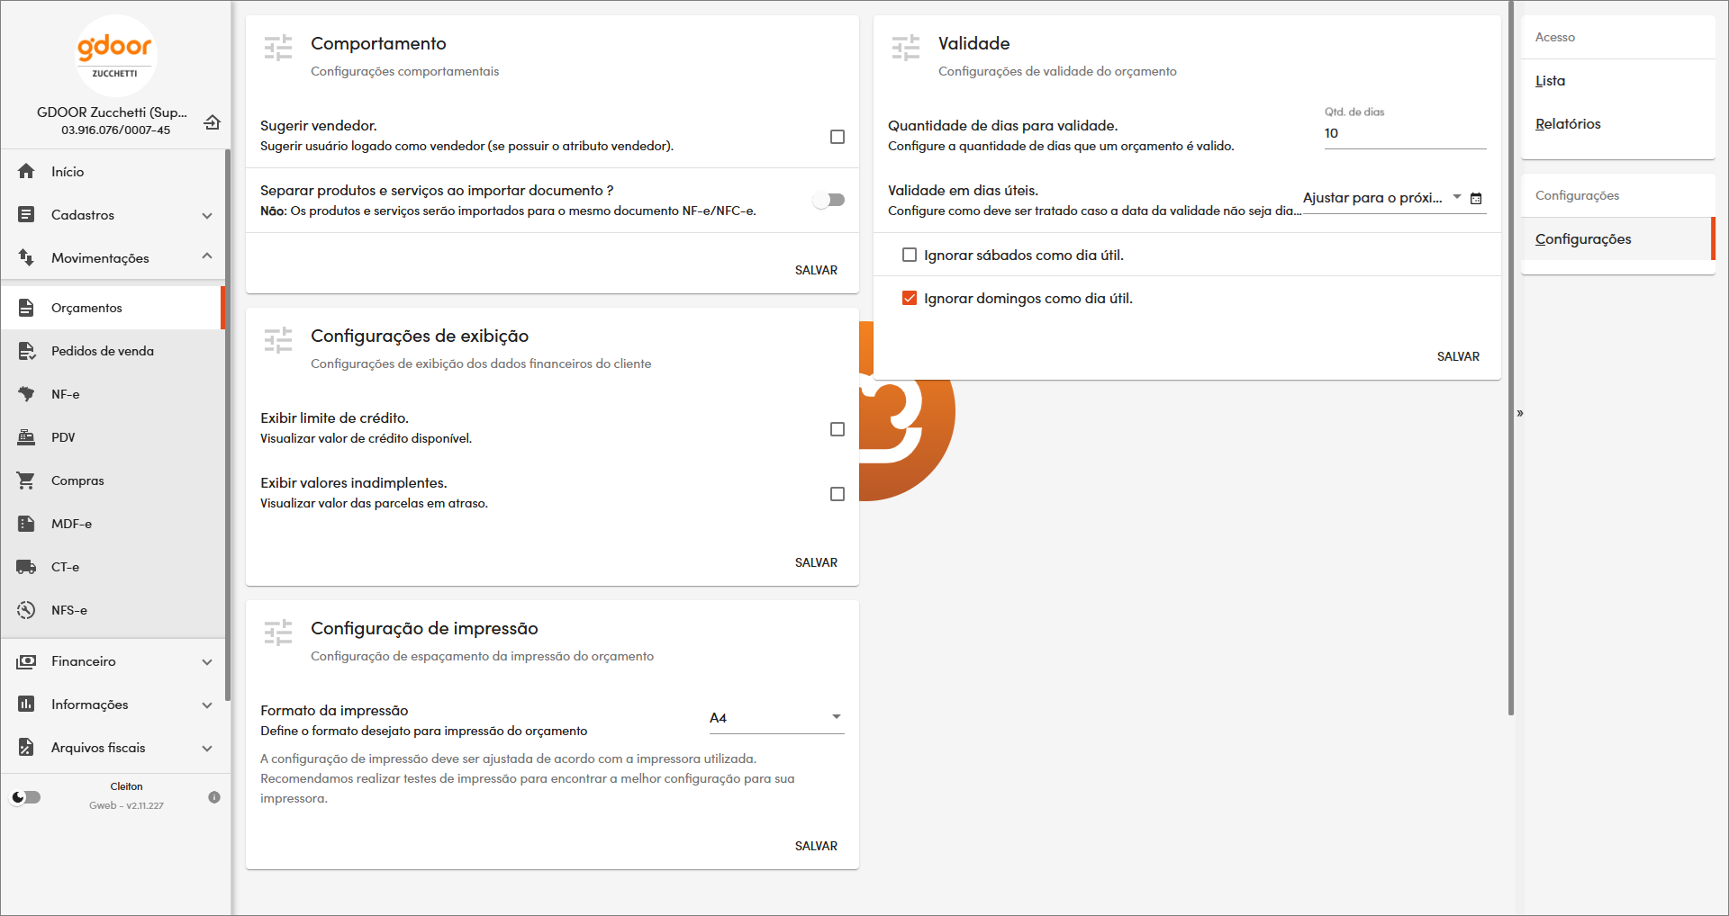This screenshot has height=916, width=1729.
Task: Enable the Sugerir vendedor checkbox
Action: tap(837, 137)
